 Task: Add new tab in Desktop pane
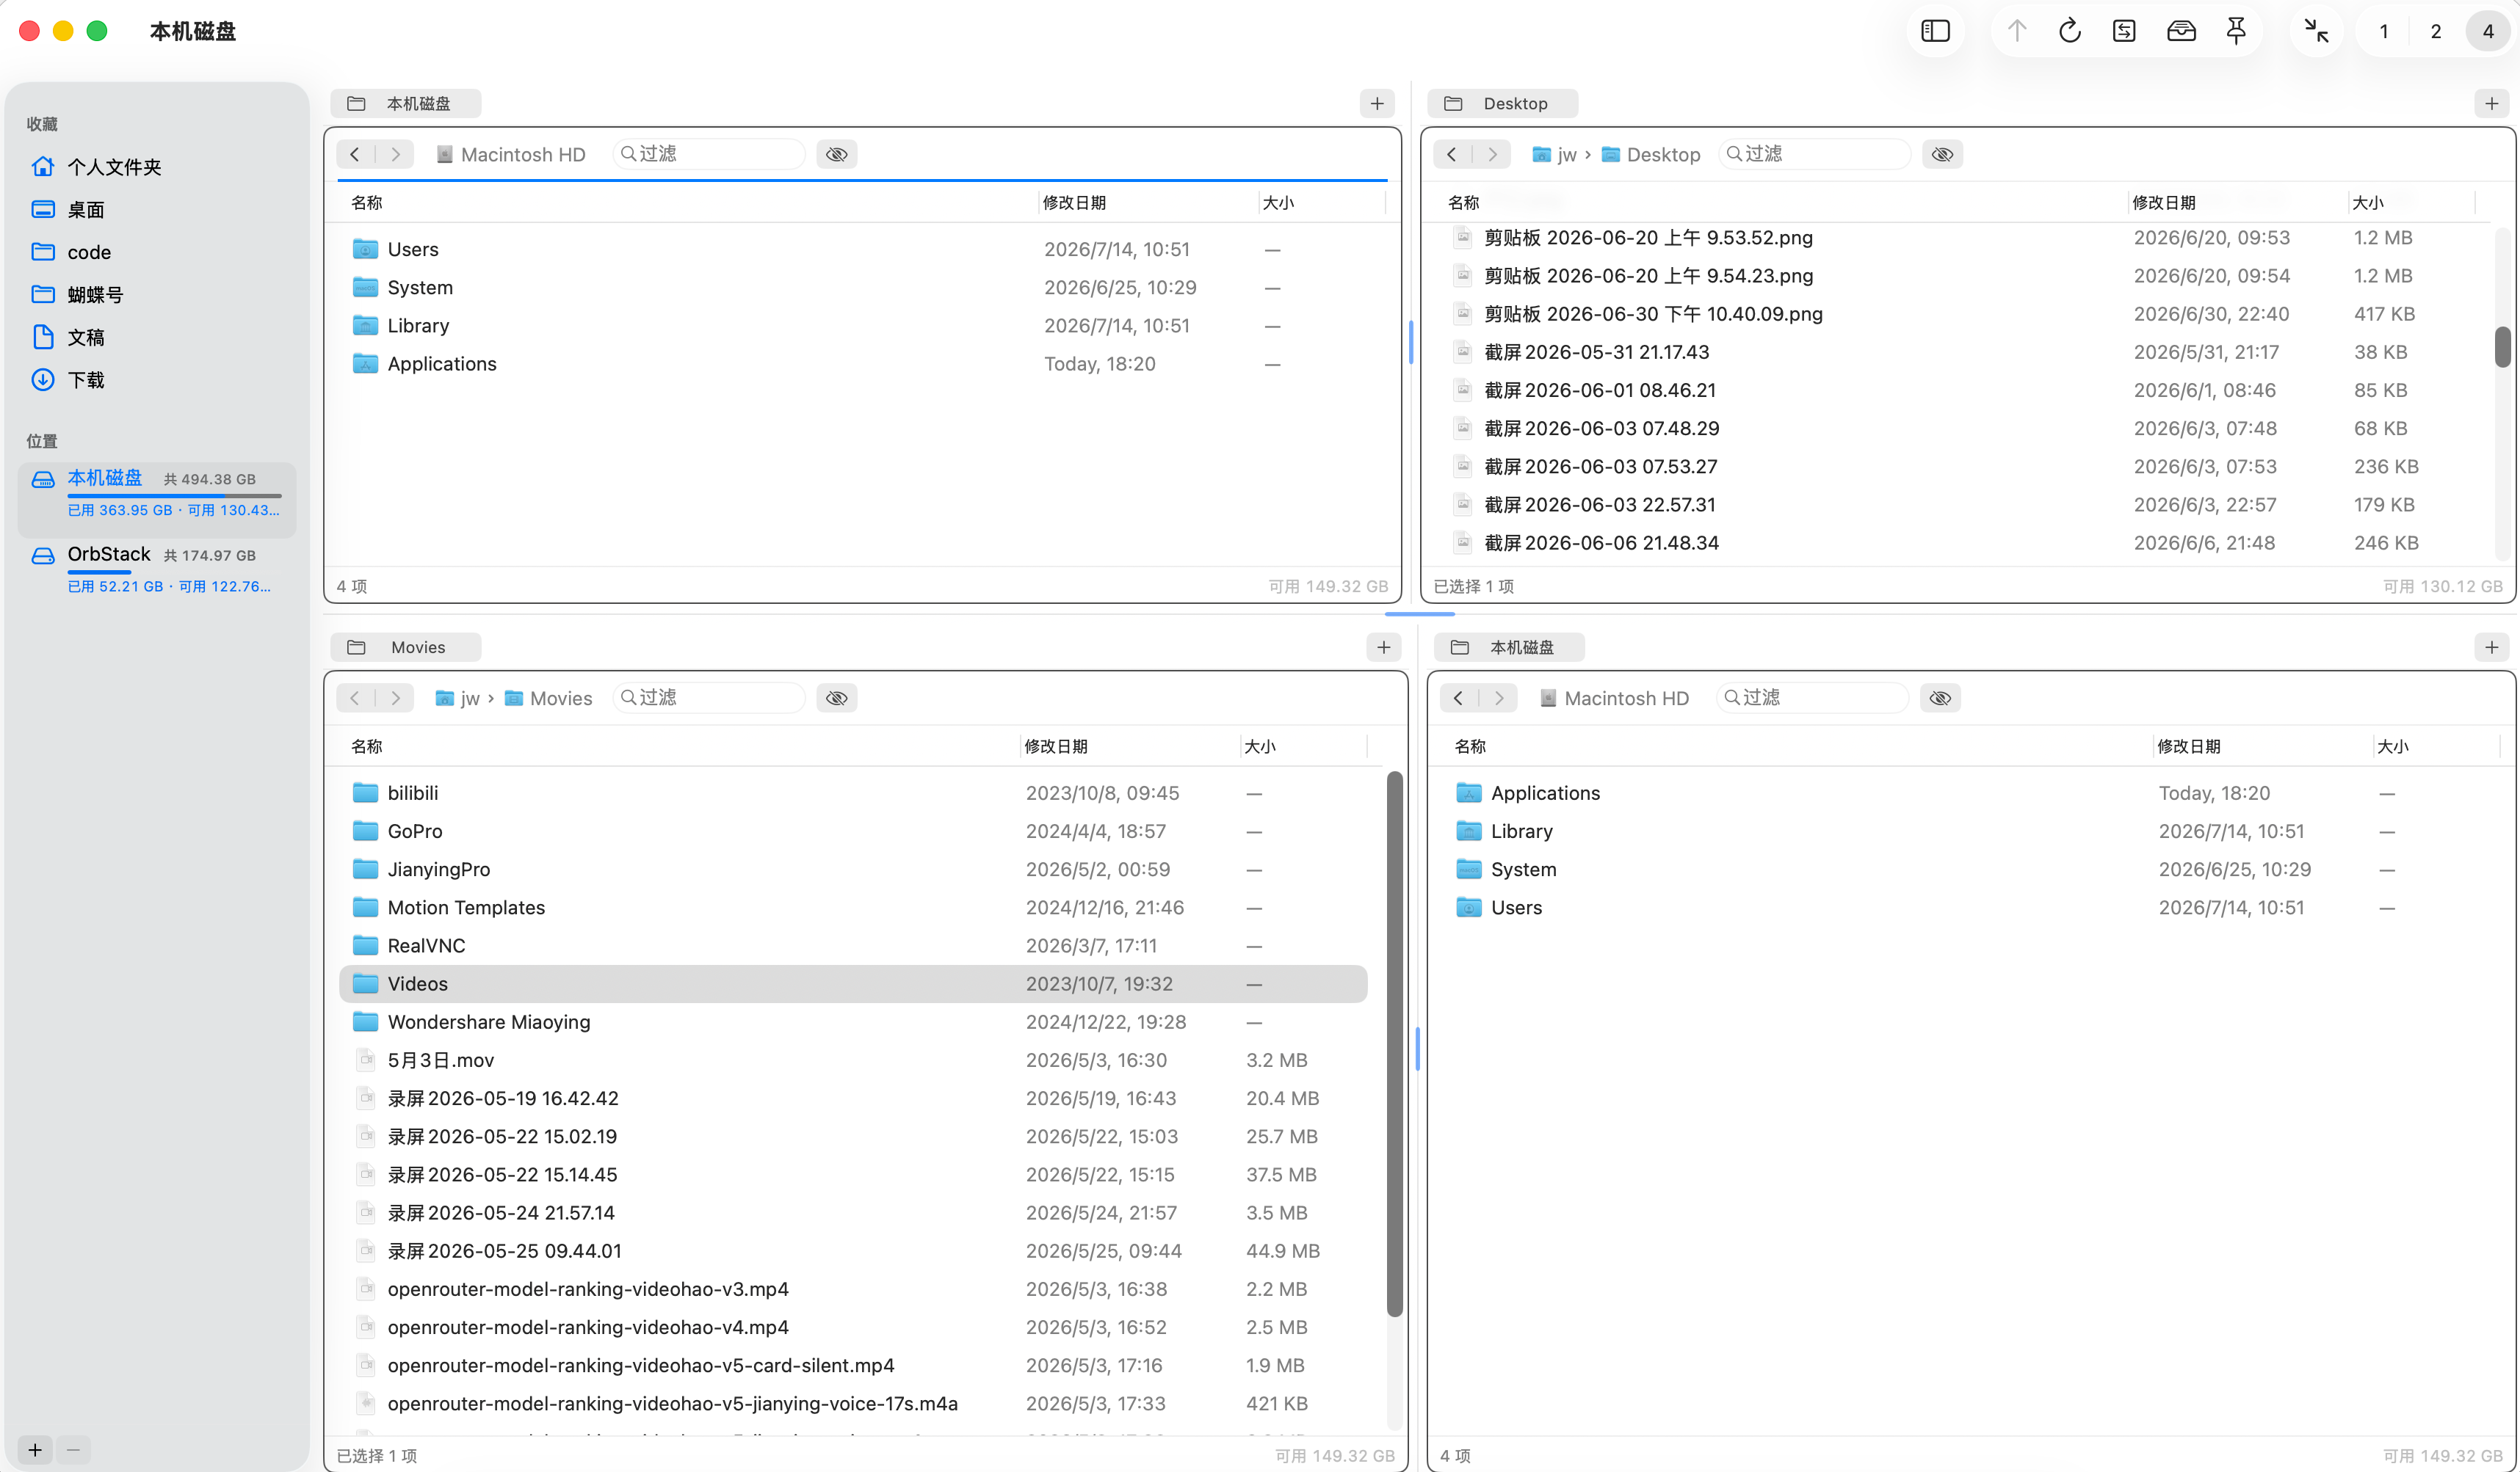click(x=2491, y=103)
